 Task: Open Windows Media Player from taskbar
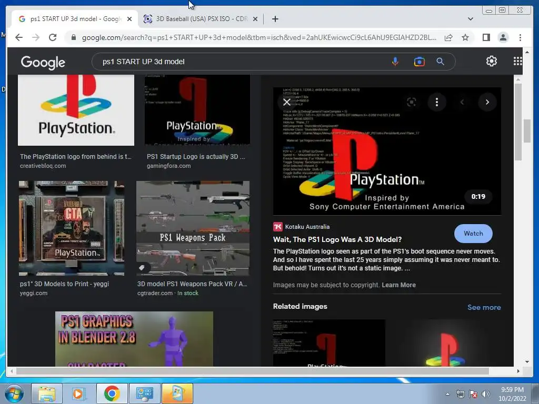coord(78,393)
